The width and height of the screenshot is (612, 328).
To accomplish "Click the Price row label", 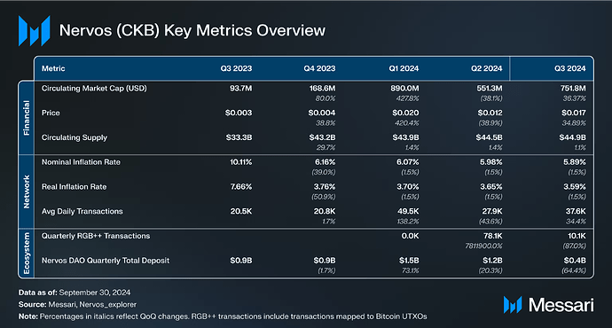I will [x=51, y=113].
